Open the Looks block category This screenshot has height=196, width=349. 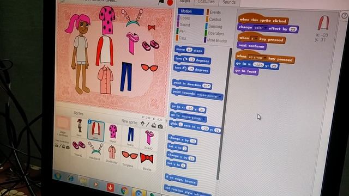pos(185,18)
